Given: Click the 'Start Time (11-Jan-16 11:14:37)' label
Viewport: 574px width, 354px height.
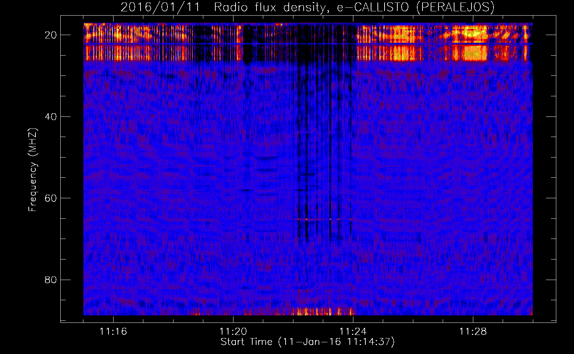Looking at the screenshot, I should [308, 342].
